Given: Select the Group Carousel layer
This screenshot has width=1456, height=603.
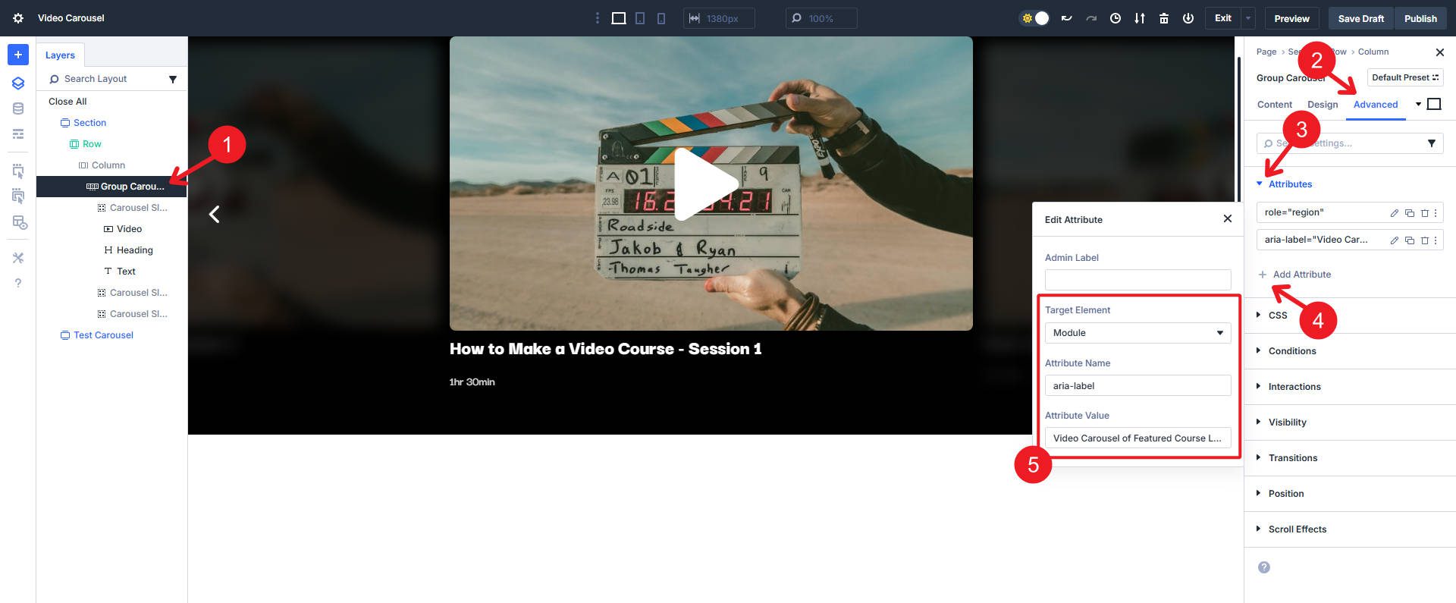Looking at the screenshot, I should pos(111,187).
